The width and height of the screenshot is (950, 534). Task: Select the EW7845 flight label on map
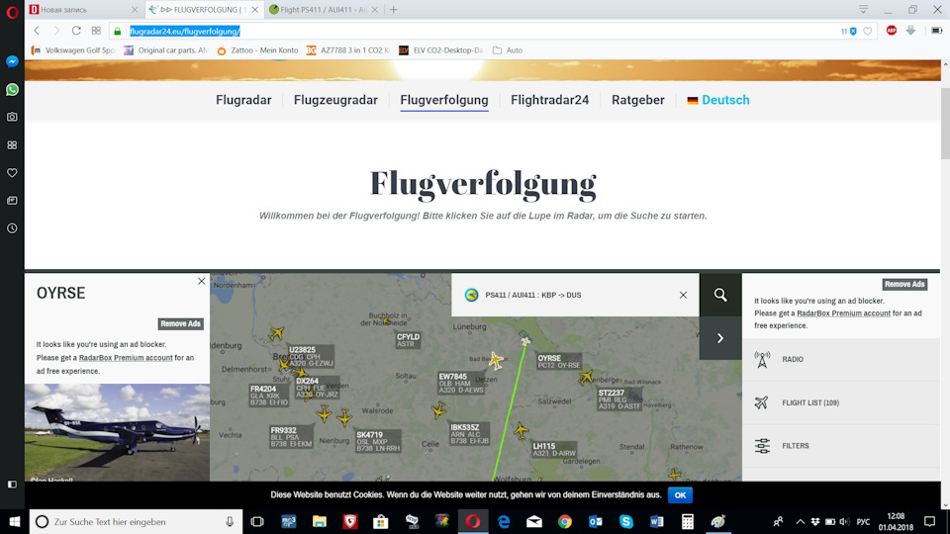coord(461,384)
